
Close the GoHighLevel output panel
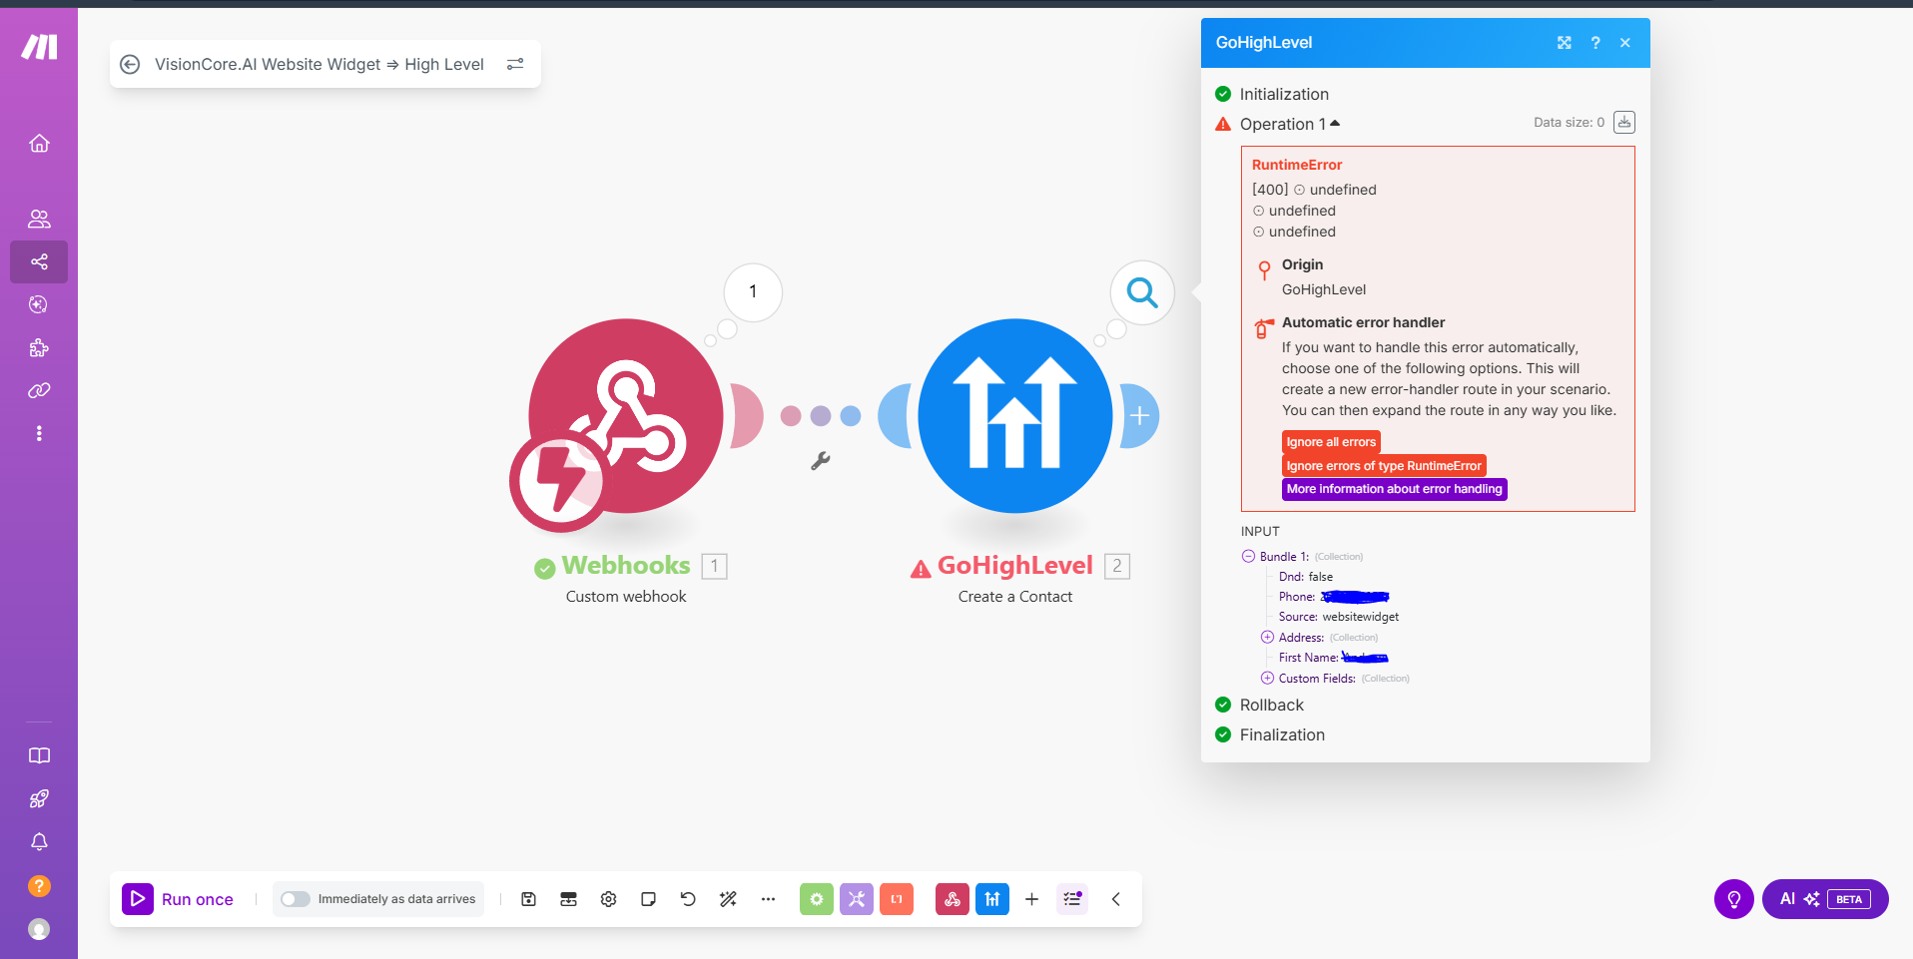(x=1625, y=43)
